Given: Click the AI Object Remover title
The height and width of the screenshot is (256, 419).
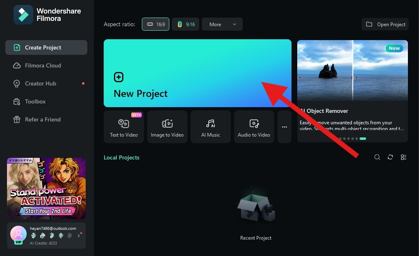Looking at the screenshot, I should tap(324, 111).
